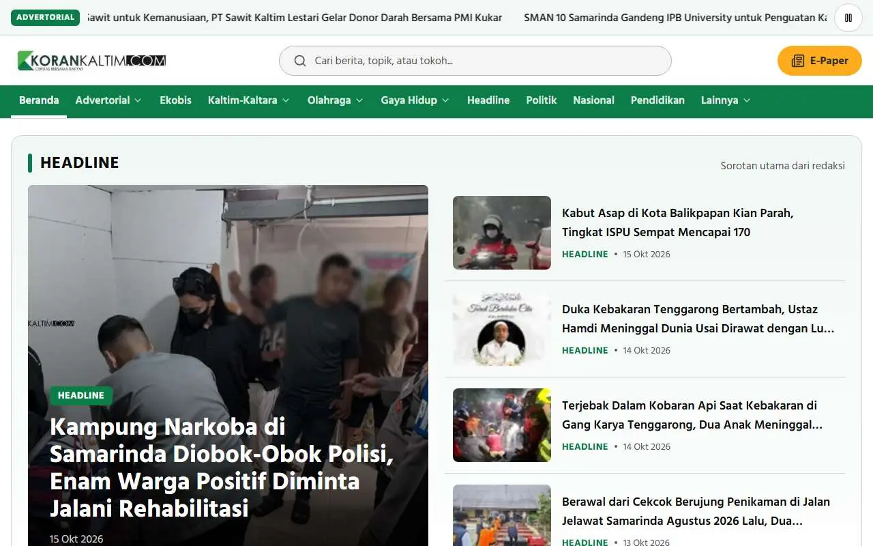Open the Ekobis menu item
The width and height of the screenshot is (873, 546).
(x=175, y=100)
